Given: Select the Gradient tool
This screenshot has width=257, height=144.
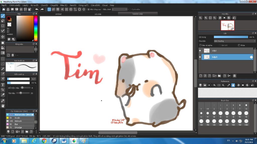Looking at the screenshot, I should click(3, 53).
